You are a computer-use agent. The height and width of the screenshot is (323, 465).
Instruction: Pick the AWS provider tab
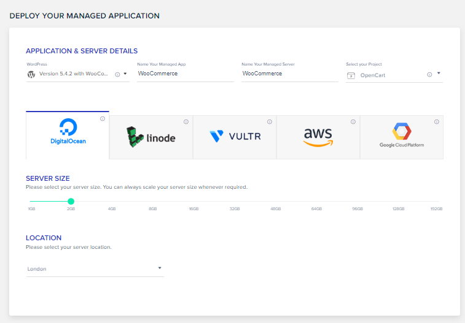[x=318, y=137]
